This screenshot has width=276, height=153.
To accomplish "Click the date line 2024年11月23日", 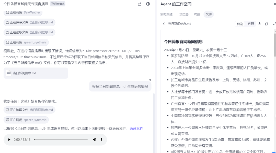I will [x=195, y=50].
